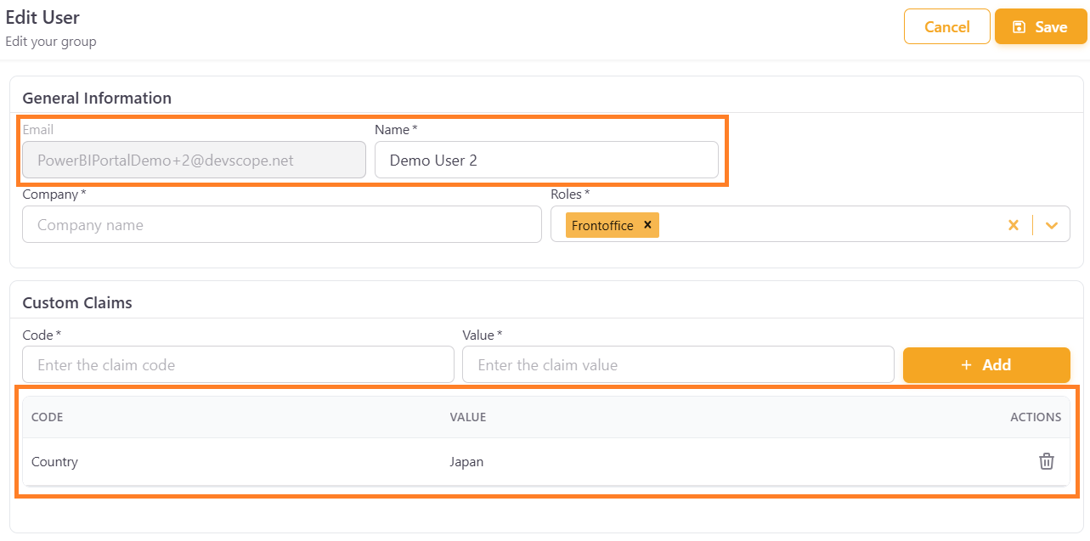Click the claim code input field
The height and width of the screenshot is (541, 1090).
(238, 364)
